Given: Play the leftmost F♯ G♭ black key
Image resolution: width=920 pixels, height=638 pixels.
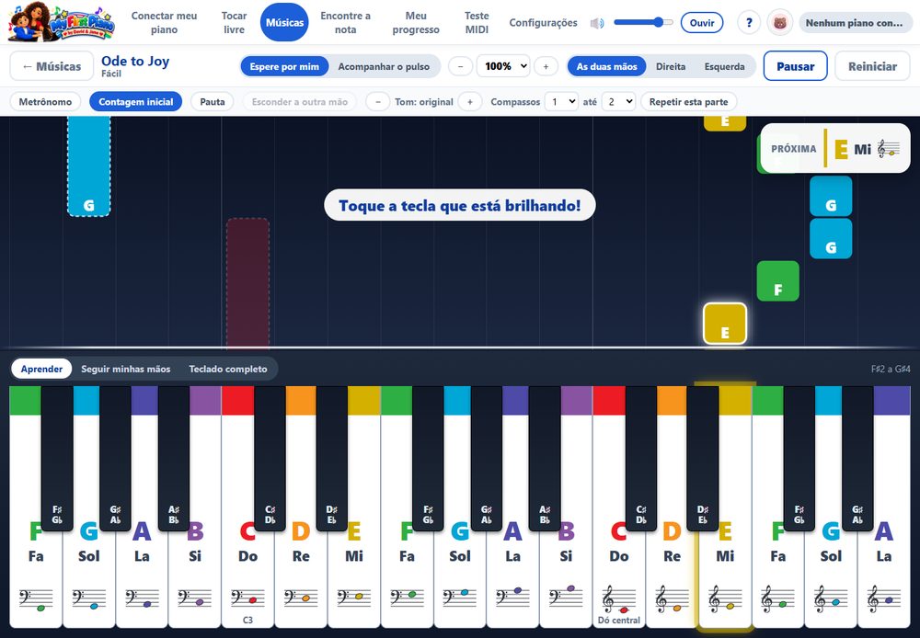Looking at the screenshot, I should (57, 458).
